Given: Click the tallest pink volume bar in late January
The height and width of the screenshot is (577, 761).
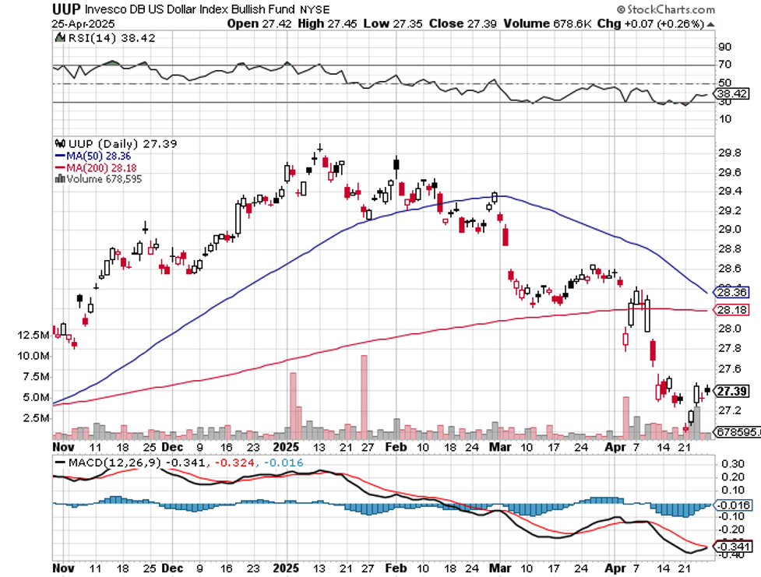Looking at the screenshot, I should (x=363, y=398).
